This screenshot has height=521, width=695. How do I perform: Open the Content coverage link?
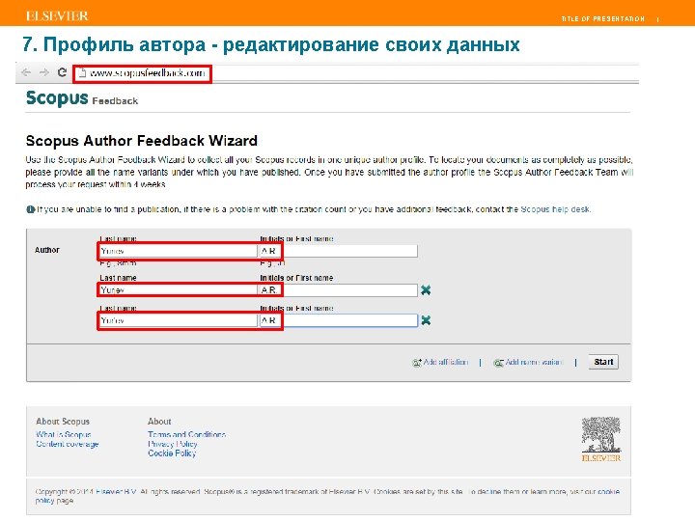[68, 444]
